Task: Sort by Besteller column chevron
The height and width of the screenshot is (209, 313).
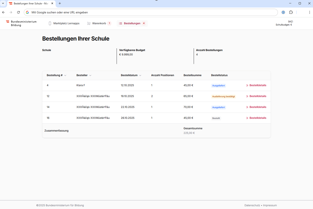Action: pyautogui.click(x=90, y=76)
